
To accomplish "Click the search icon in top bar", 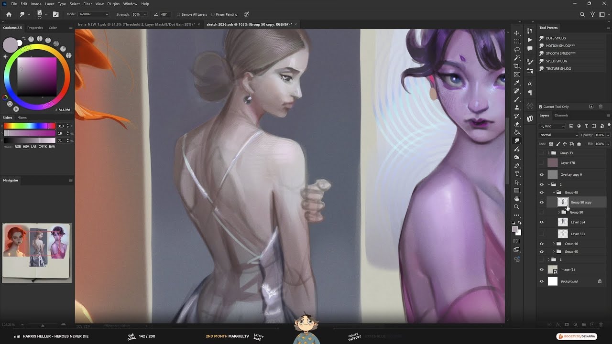I will [x=582, y=14].
